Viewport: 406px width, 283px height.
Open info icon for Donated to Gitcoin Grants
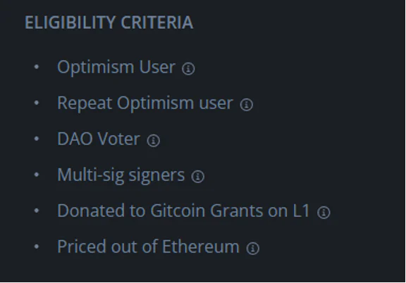point(324,213)
